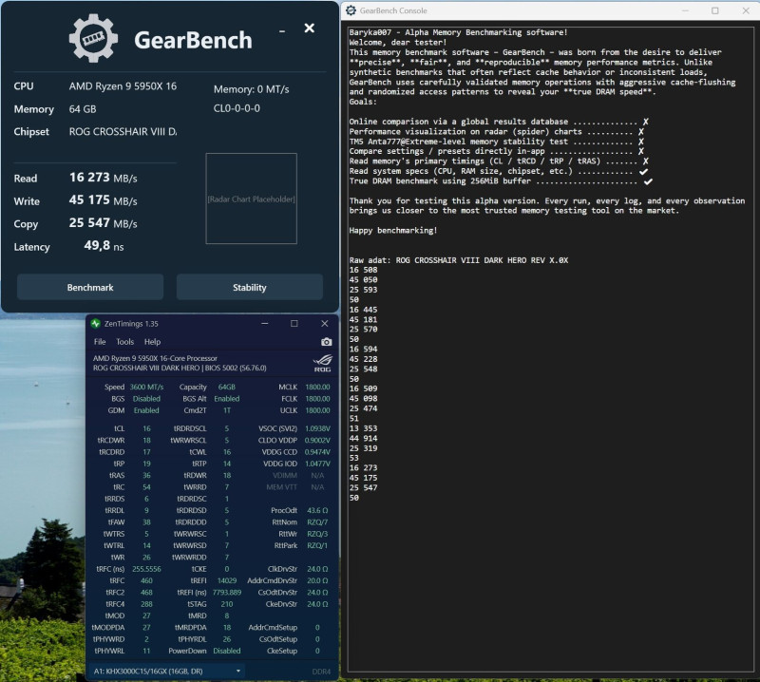Click the GDM value Enabled
The height and width of the screenshot is (682, 760).
(146, 410)
